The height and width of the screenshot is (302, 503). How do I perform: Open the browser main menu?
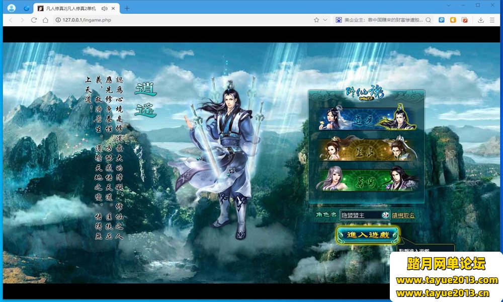(x=492, y=20)
